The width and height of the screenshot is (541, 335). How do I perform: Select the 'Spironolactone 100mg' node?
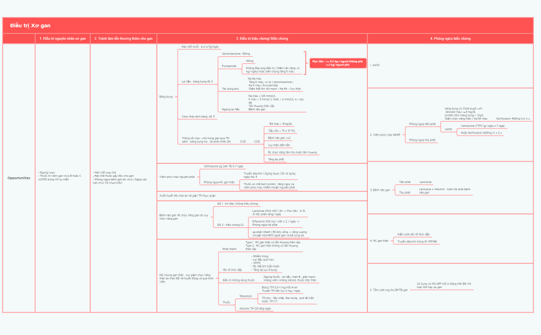[236, 54]
